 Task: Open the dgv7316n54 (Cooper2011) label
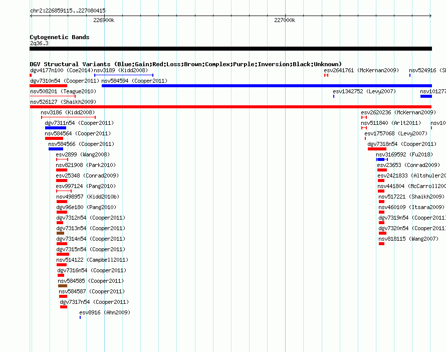pyautogui.click(x=92, y=270)
